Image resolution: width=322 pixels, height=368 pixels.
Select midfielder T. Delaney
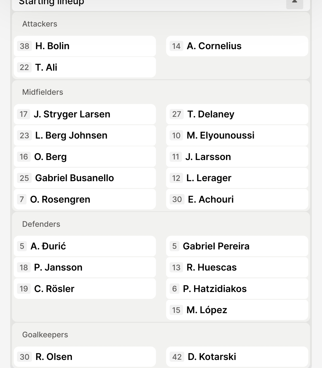tap(237, 114)
